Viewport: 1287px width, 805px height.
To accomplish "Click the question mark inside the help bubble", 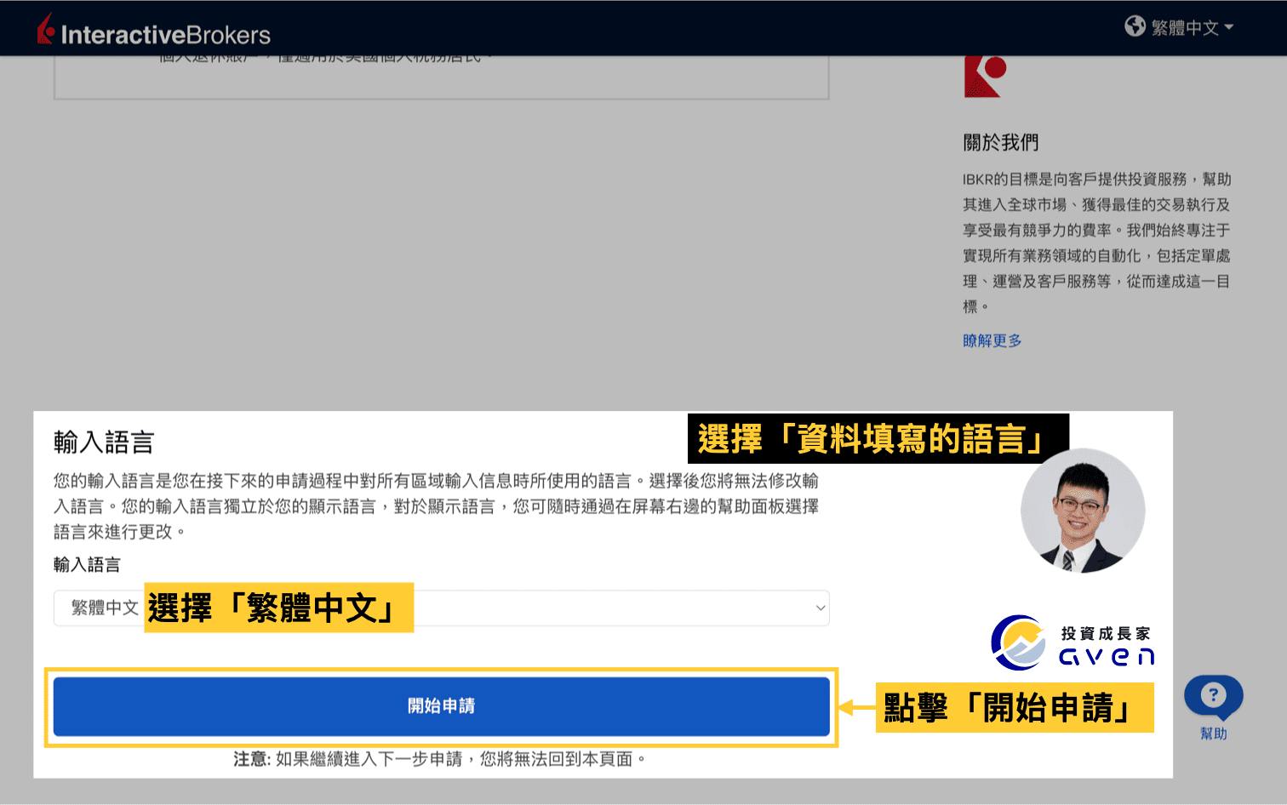I will pyautogui.click(x=1213, y=695).
